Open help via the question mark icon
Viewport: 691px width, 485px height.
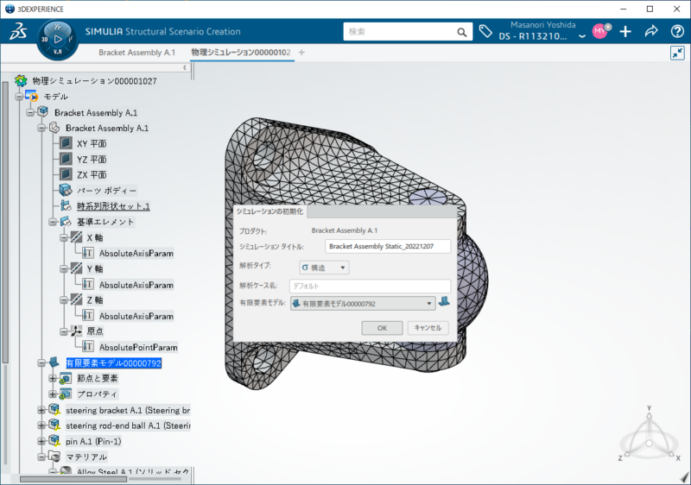pyautogui.click(x=676, y=32)
